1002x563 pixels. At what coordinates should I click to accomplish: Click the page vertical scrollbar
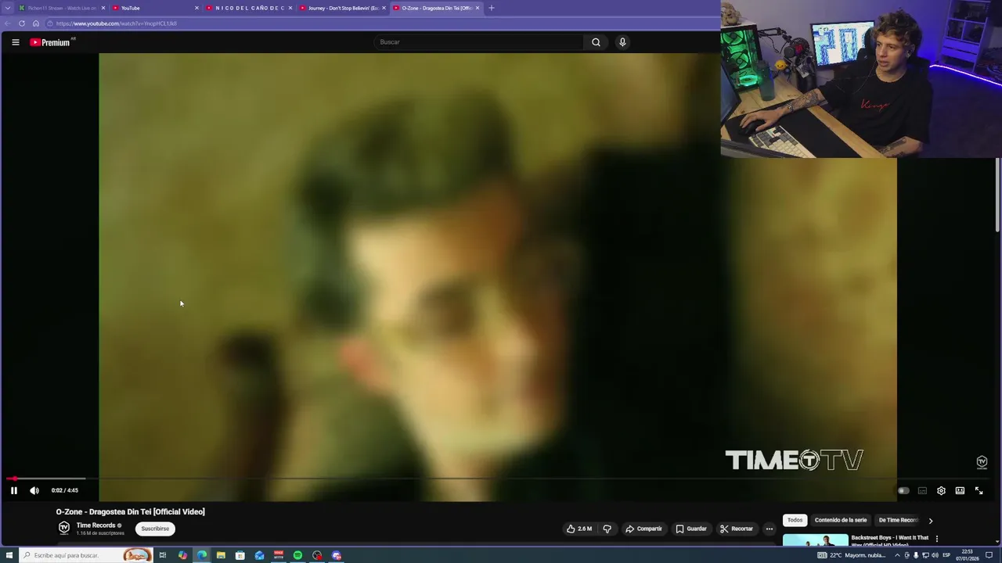pyautogui.click(x=997, y=195)
